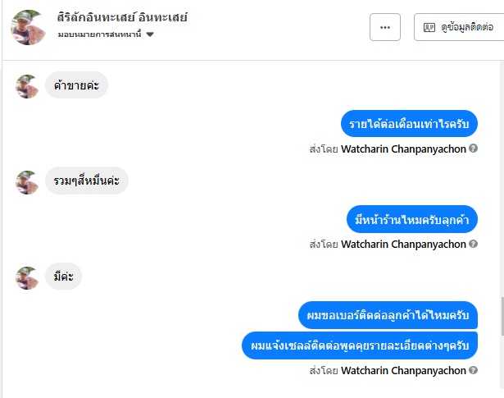The width and height of the screenshot is (504, 398).
Task: Click help icon beside first Watcharin sender label
Action: [473, 149]
